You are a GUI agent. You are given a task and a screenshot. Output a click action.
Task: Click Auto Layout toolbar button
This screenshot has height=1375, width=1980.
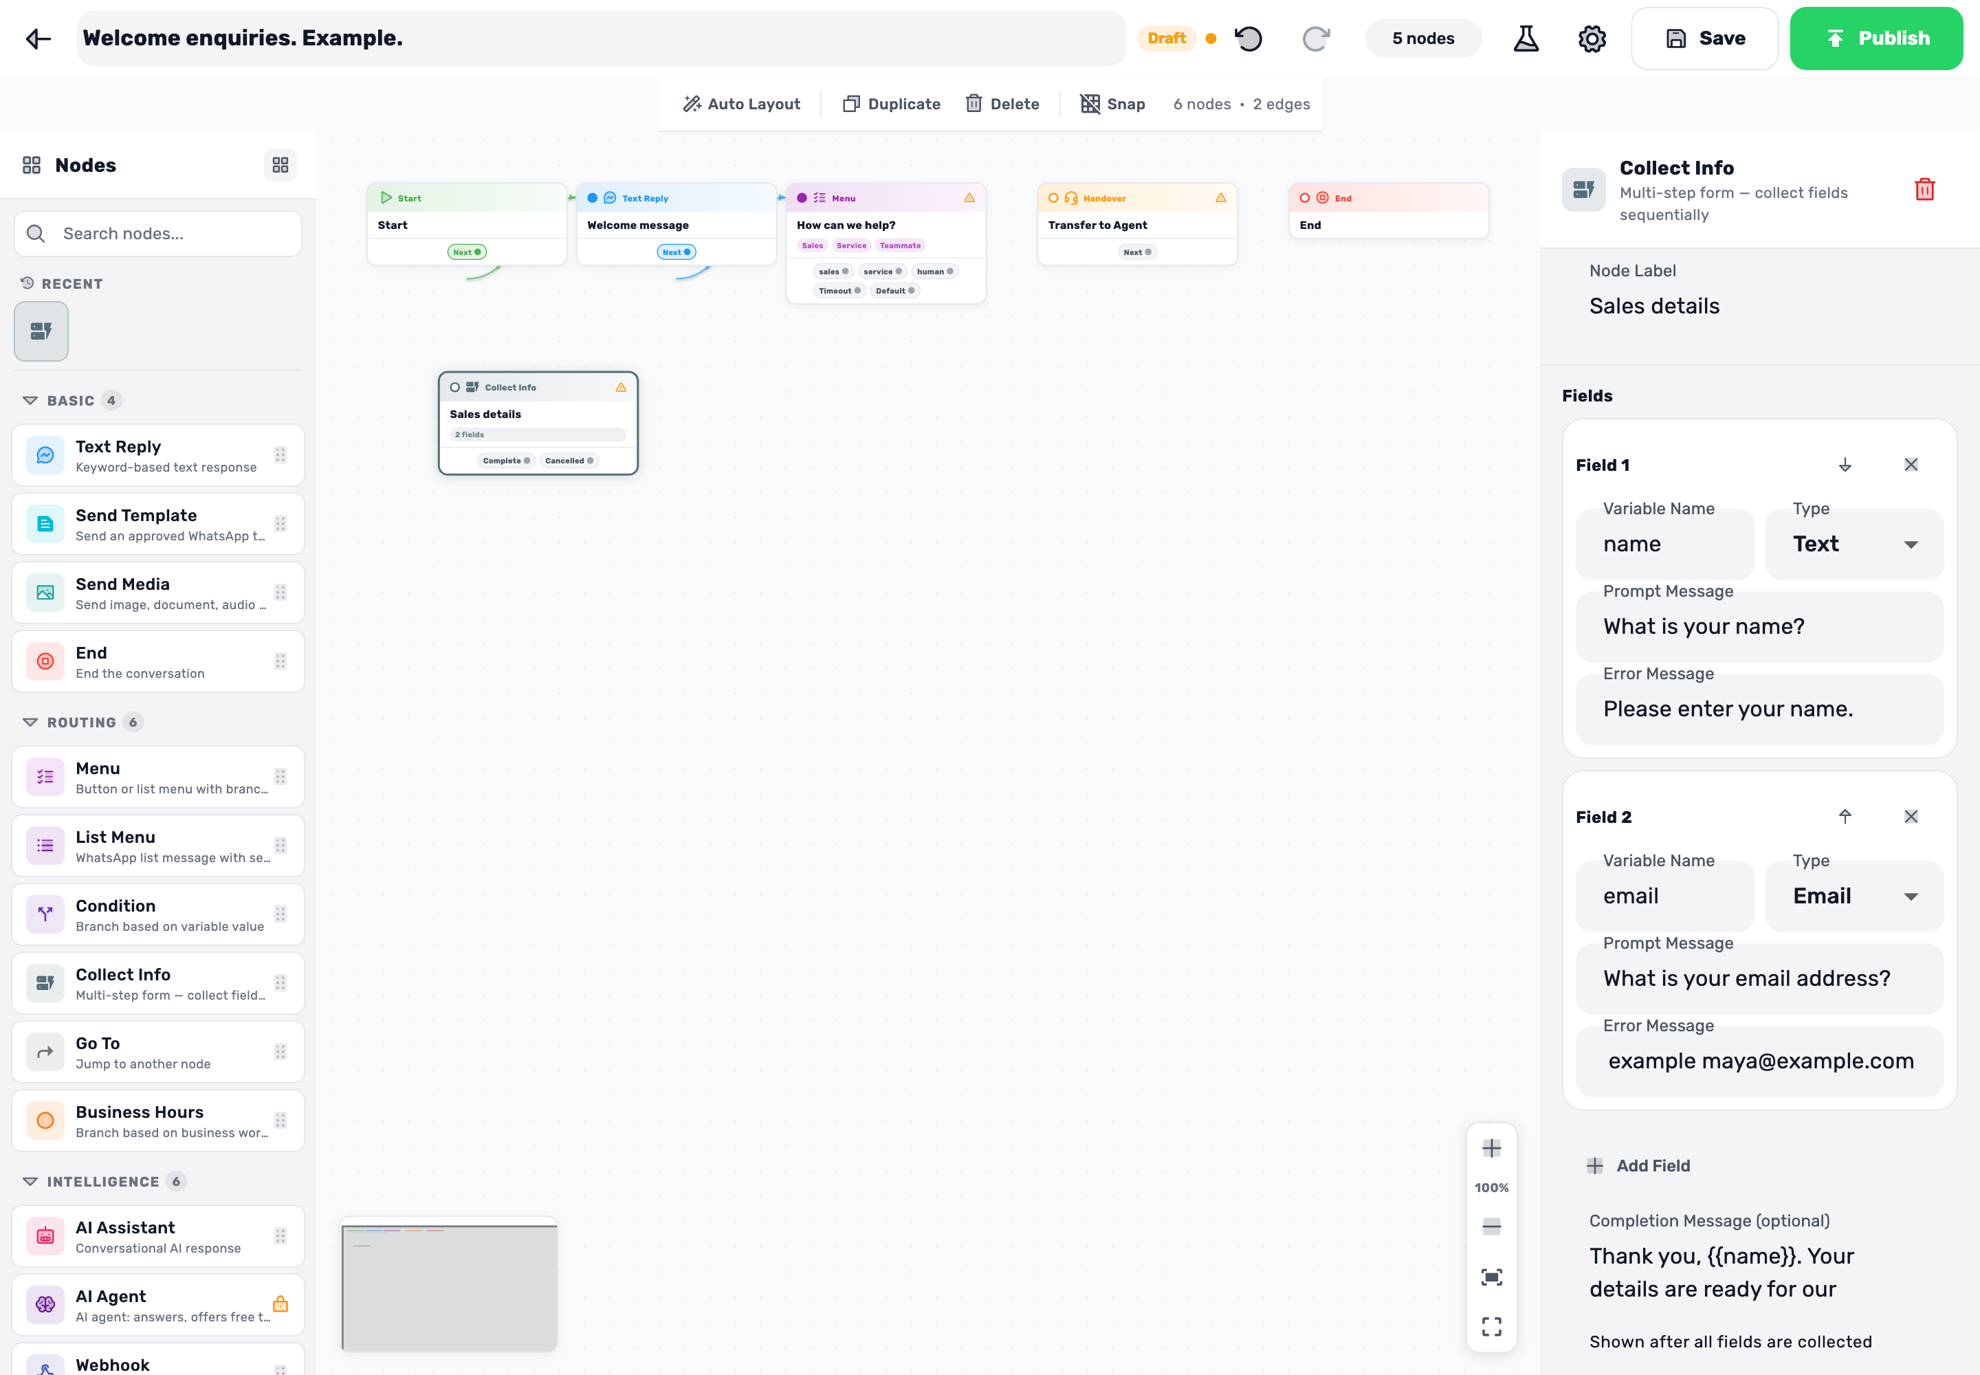pos(741,104)
